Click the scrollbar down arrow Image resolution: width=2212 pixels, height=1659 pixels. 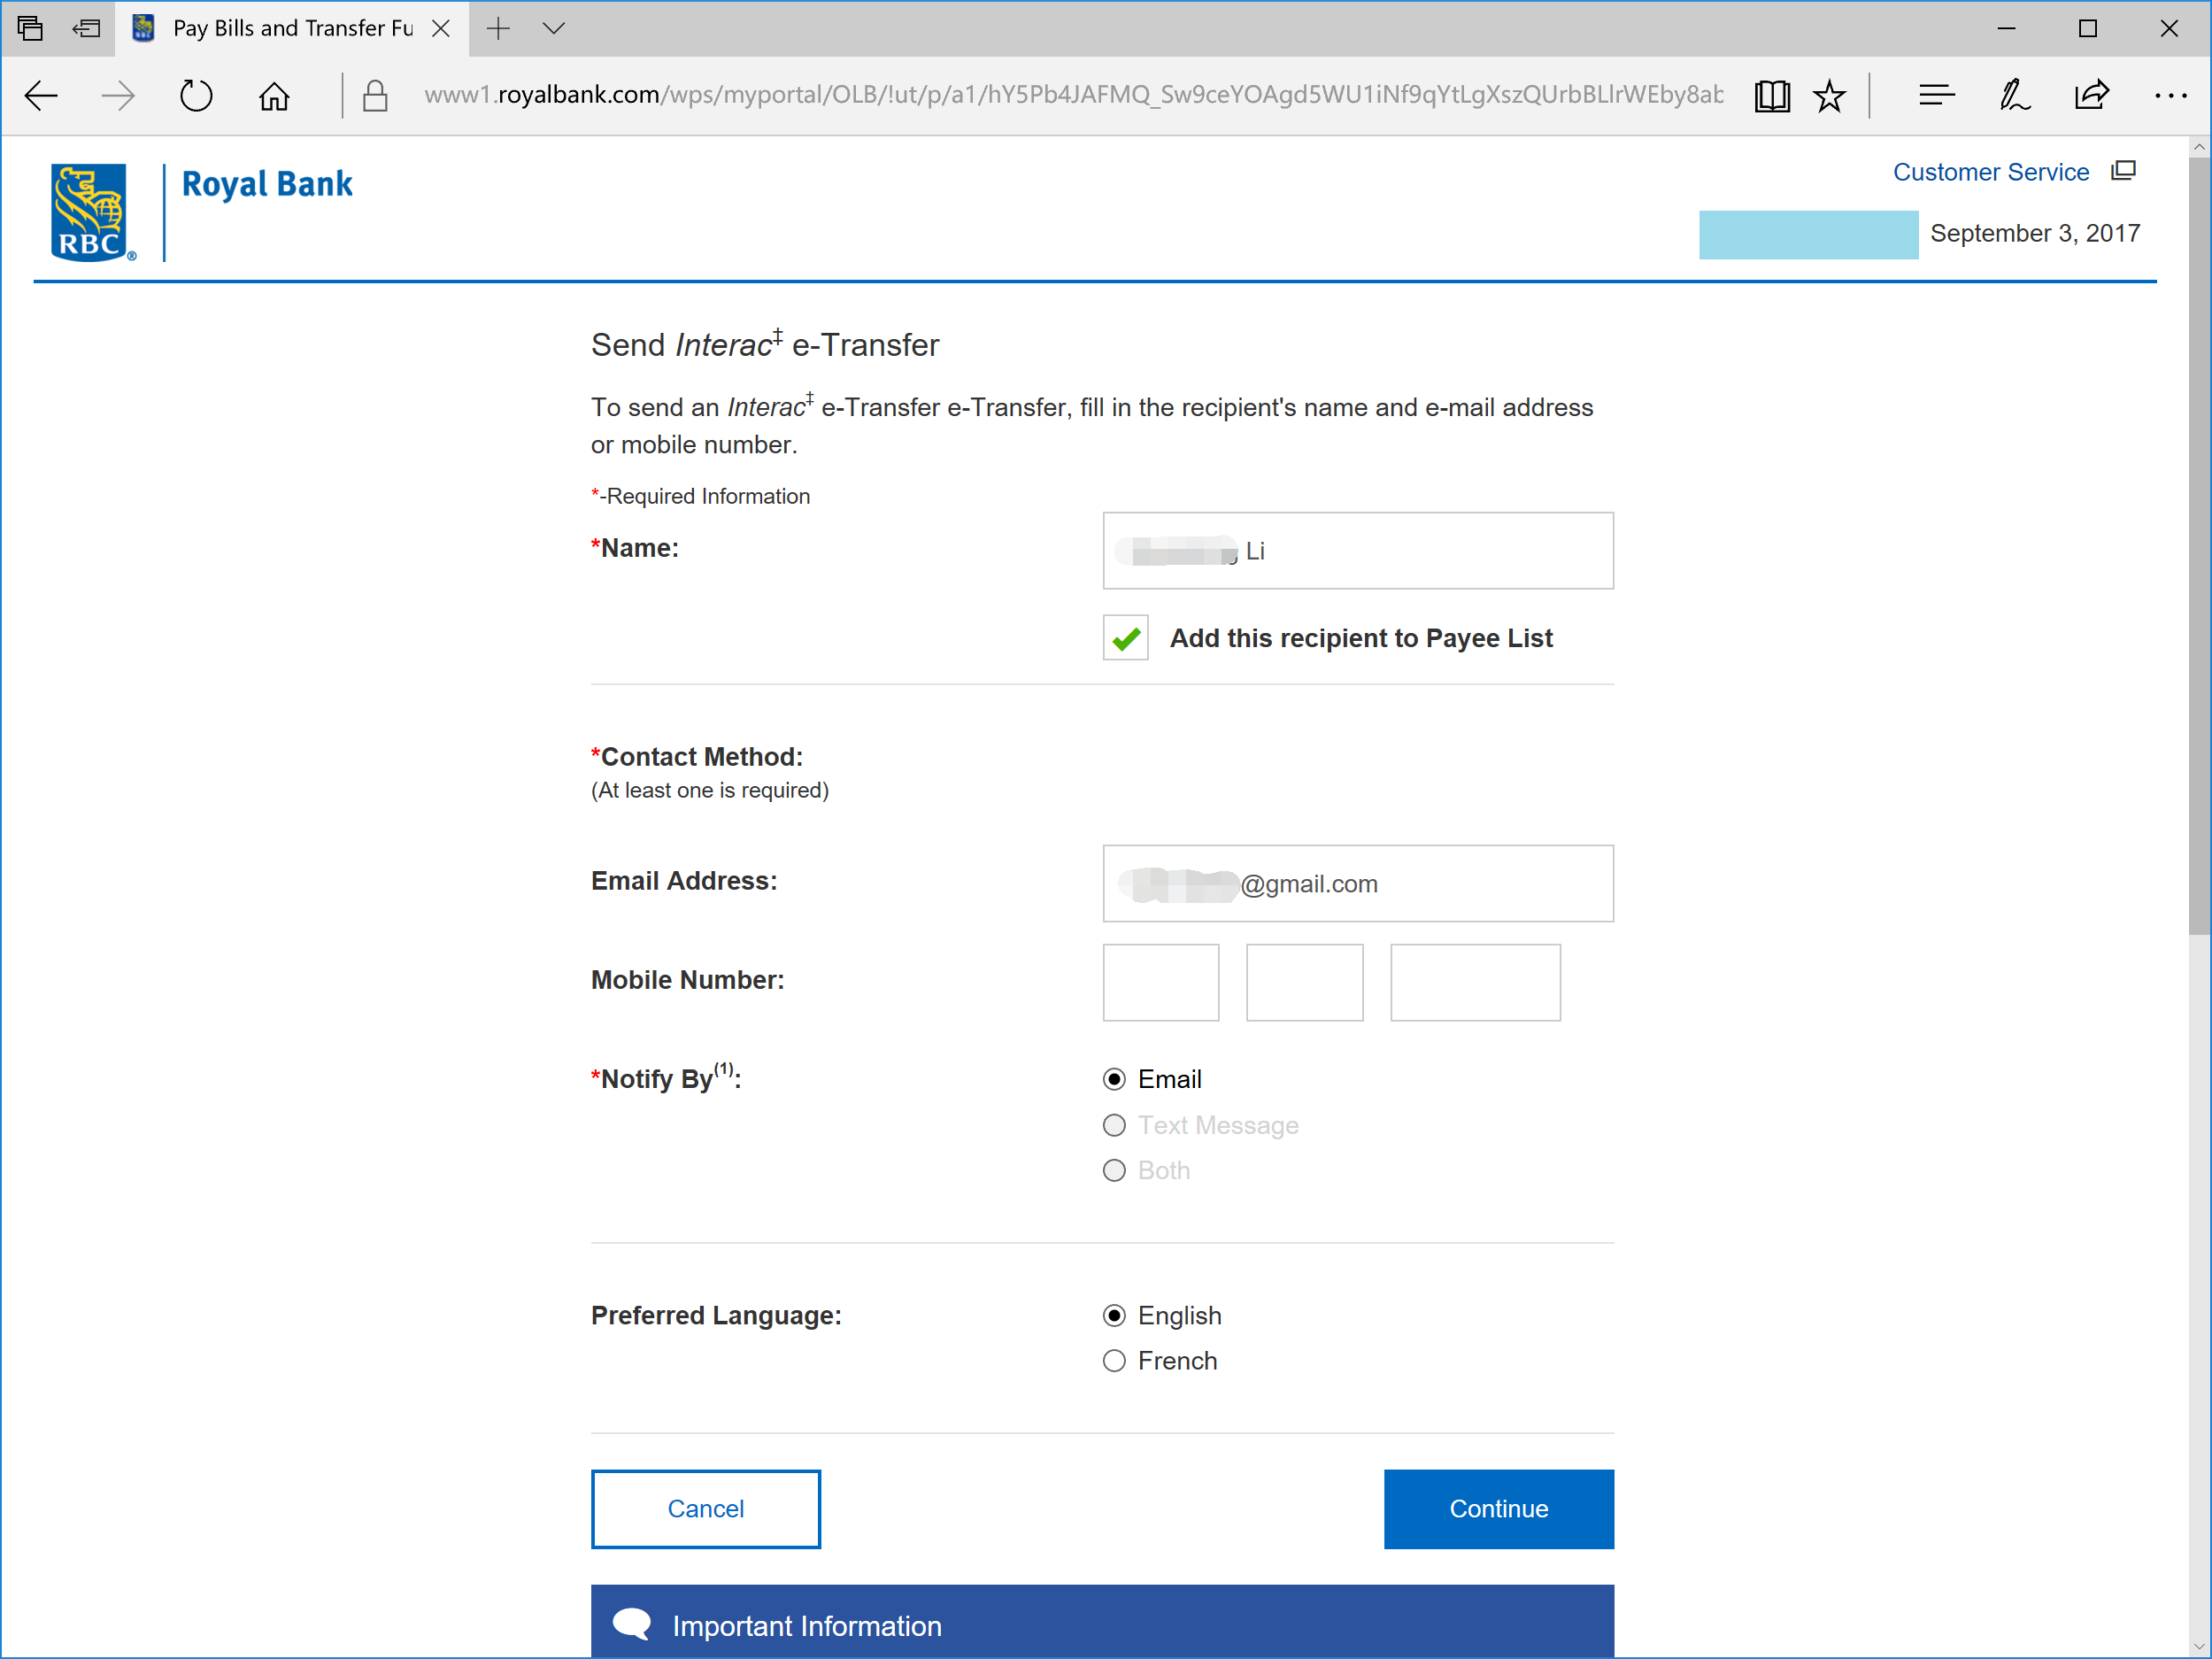pyautogui.click(x=2199, y=1646)
